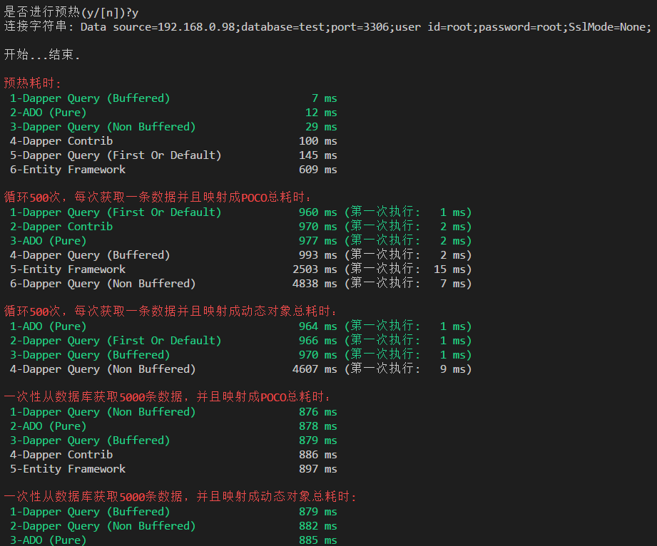Click '6-Entity Framework' row showing 609 ms
The image size is (657, 546).
click(173, 170)
